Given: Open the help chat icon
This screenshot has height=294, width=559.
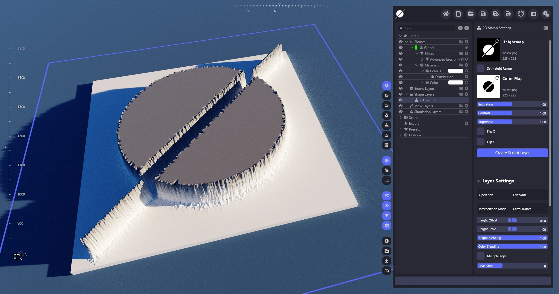Looking at the screenshot, I should [x=546, y=14].
